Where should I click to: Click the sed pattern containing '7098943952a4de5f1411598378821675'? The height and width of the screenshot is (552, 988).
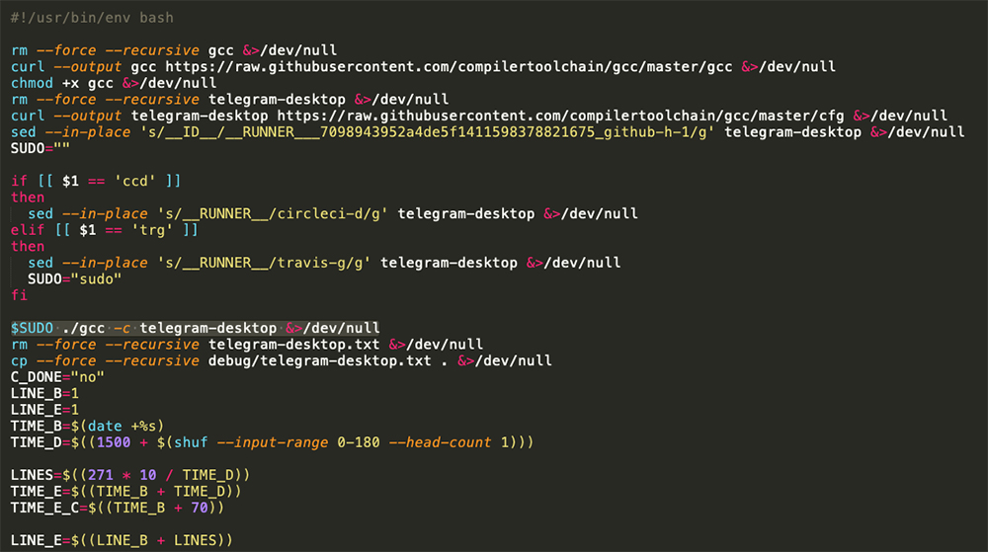427,132
